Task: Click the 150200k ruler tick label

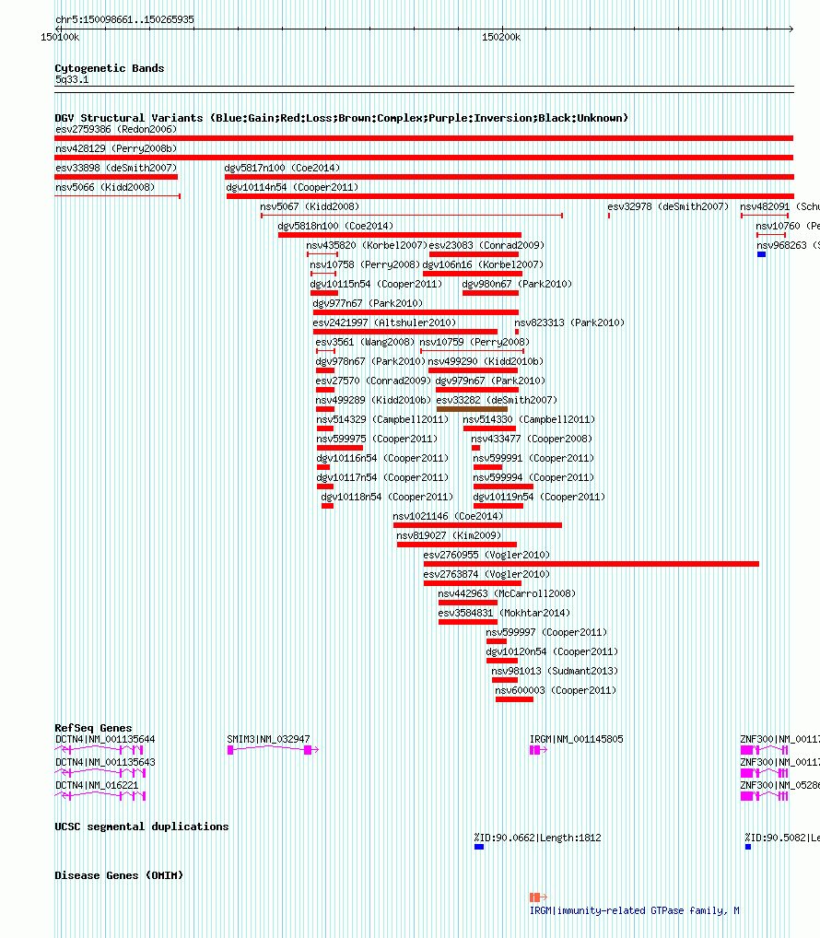Action: 501,37
